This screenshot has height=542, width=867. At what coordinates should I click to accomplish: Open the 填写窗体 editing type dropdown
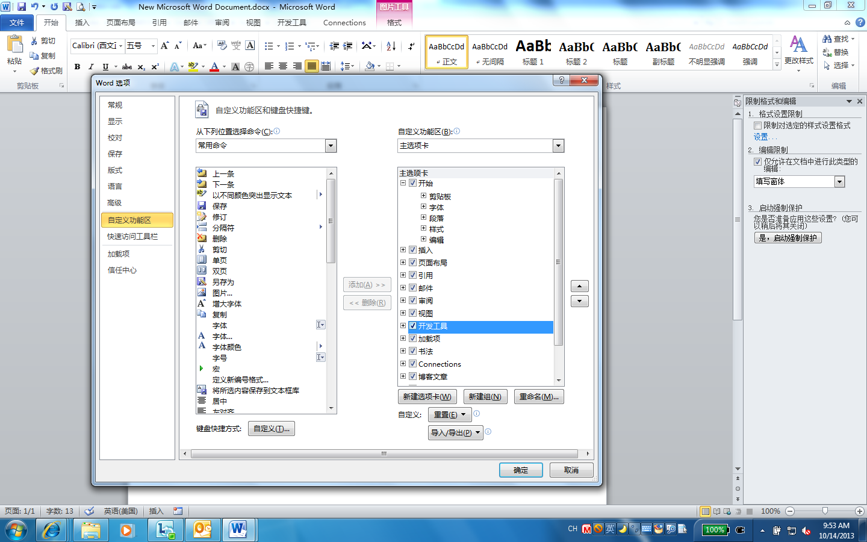839,182
